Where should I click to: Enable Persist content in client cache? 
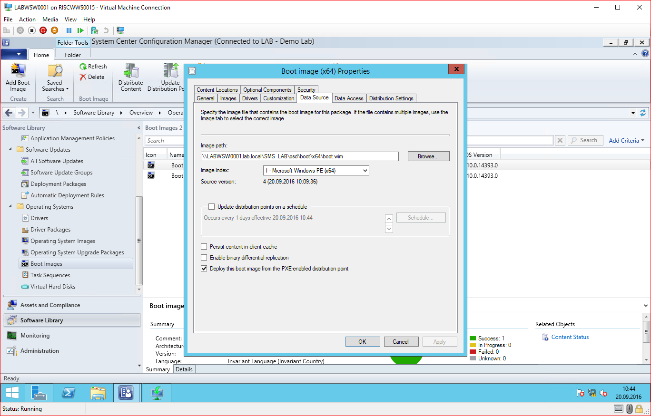[x=204, y=247]
